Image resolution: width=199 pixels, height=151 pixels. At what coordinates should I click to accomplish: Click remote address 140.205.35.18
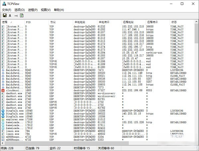(x=131, y=113)
